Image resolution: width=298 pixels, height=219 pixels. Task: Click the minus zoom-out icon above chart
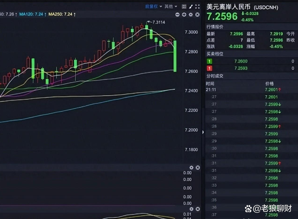pos(178,15)
